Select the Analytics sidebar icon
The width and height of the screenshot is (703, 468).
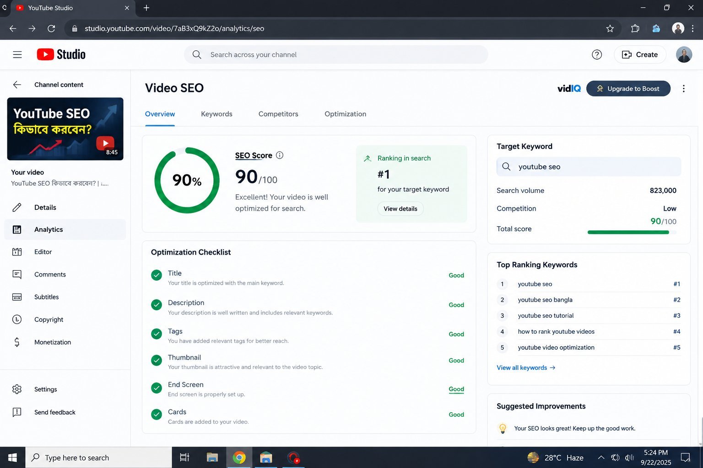17,229
